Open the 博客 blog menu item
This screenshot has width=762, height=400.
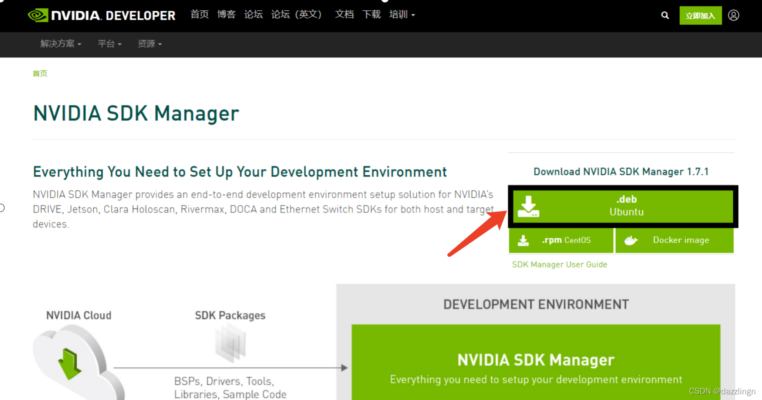pos(227,14)
